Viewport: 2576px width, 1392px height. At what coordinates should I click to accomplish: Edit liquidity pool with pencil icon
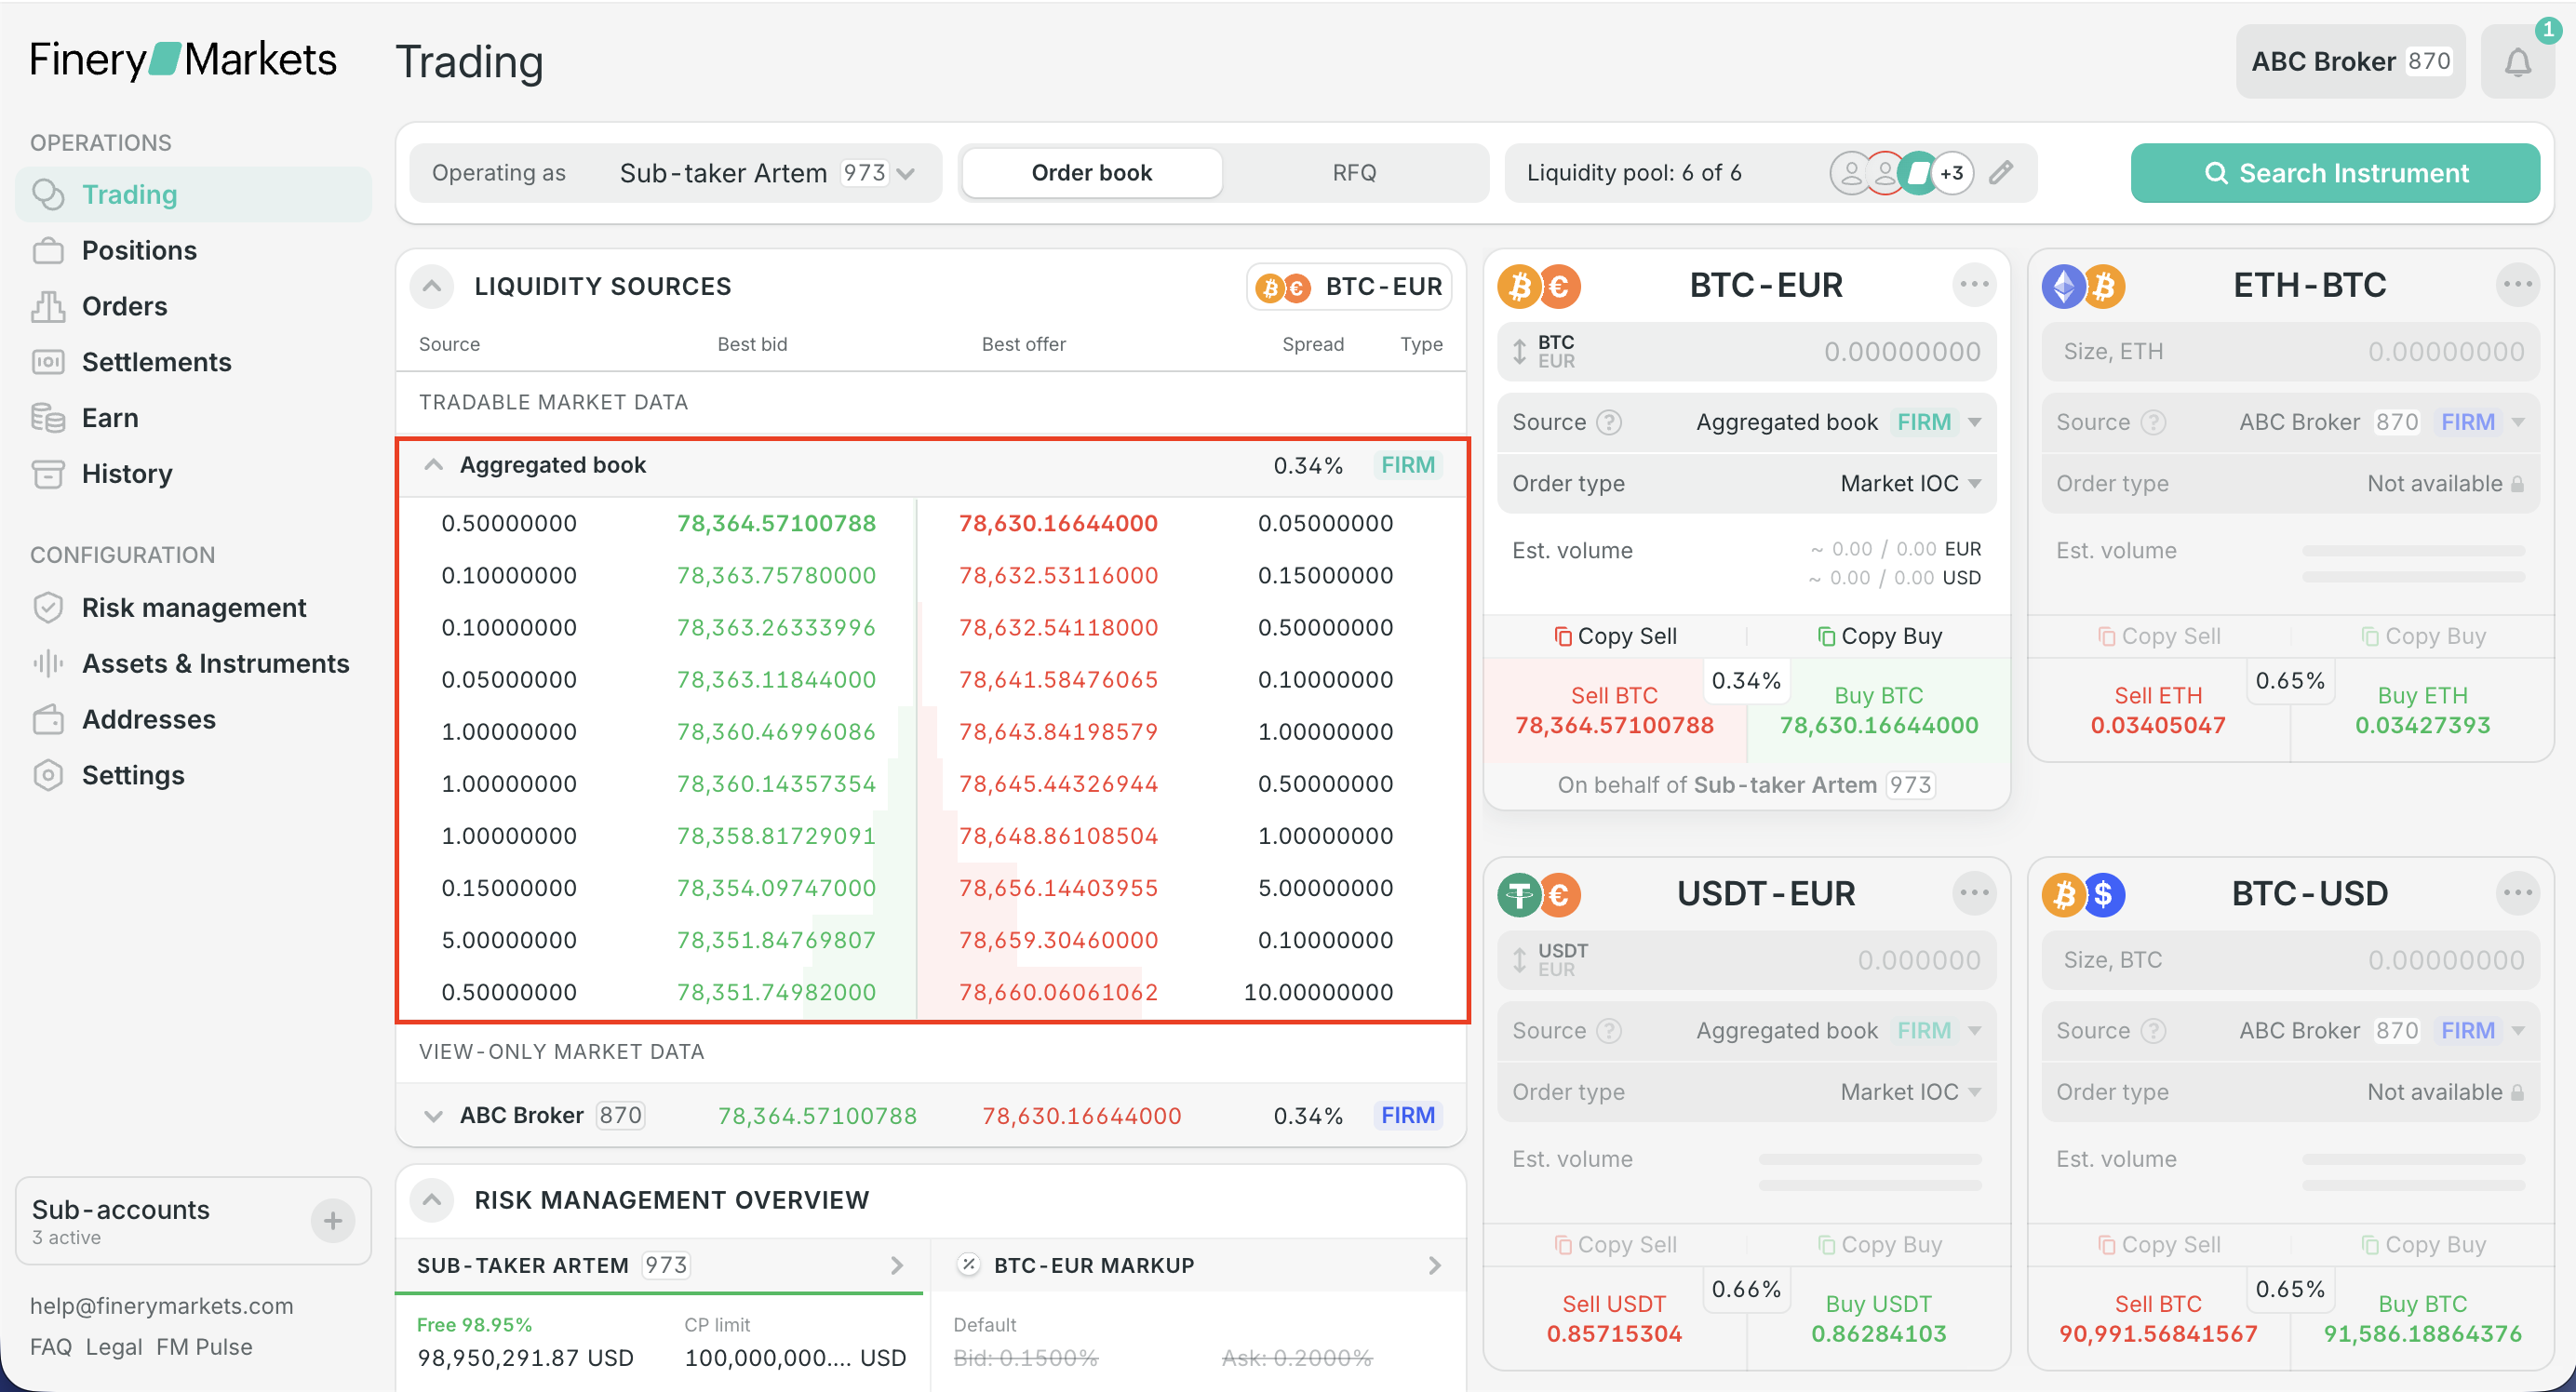coord(2001,173)
